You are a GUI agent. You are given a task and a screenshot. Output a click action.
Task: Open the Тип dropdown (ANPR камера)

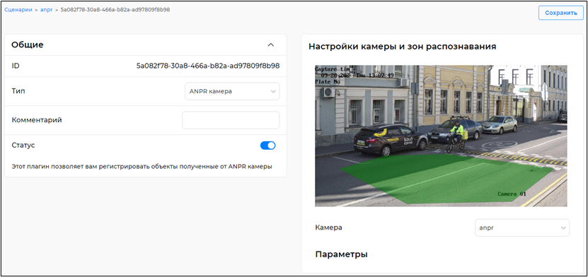pos(232,91)
